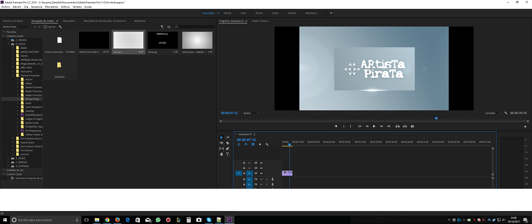Viewport: 532px width, 224px height.
Task: Select the purple clip on track V1
Action: [287, 173]
